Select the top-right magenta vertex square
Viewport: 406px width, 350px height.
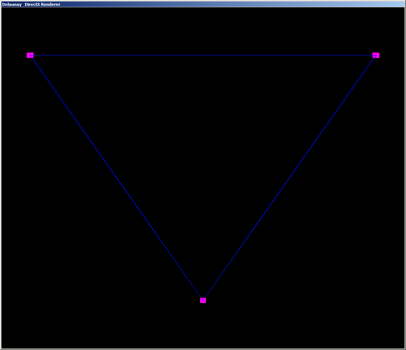point(376,55)
